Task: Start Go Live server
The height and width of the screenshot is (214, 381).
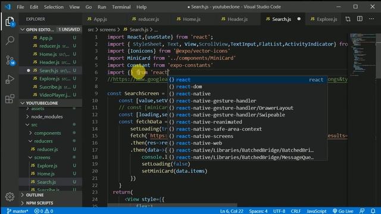Action: point(343,211)
